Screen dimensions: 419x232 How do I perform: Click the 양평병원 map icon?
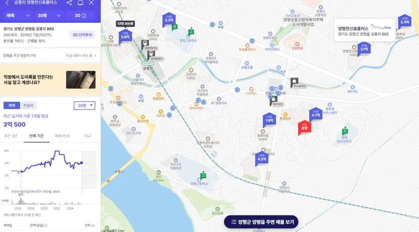coord(297,44)
